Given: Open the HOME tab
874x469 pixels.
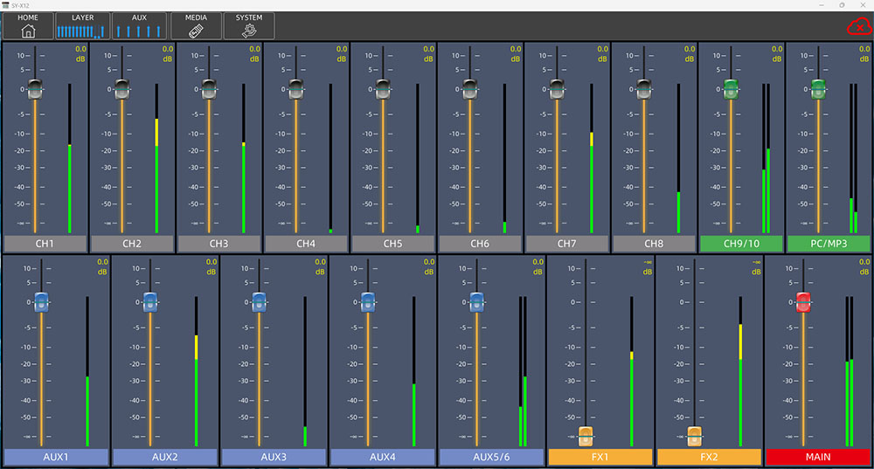Looking at the screenshot, I should [28, 25].
